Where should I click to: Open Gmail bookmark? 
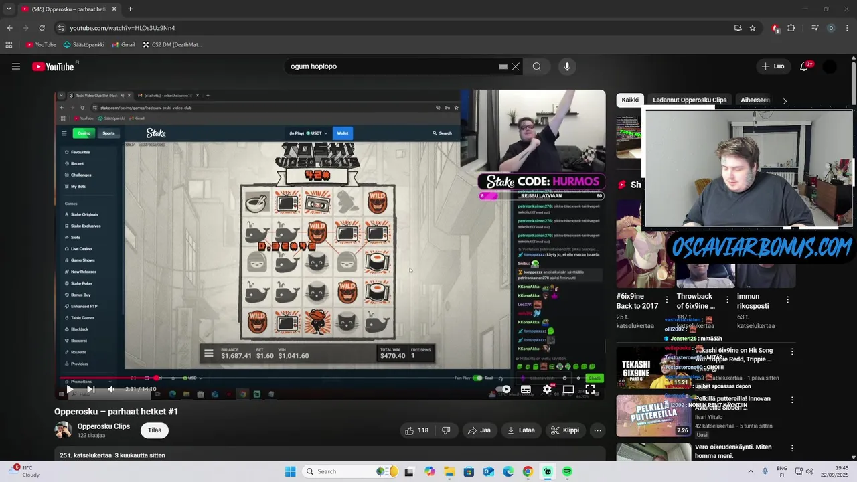(123, 45)
